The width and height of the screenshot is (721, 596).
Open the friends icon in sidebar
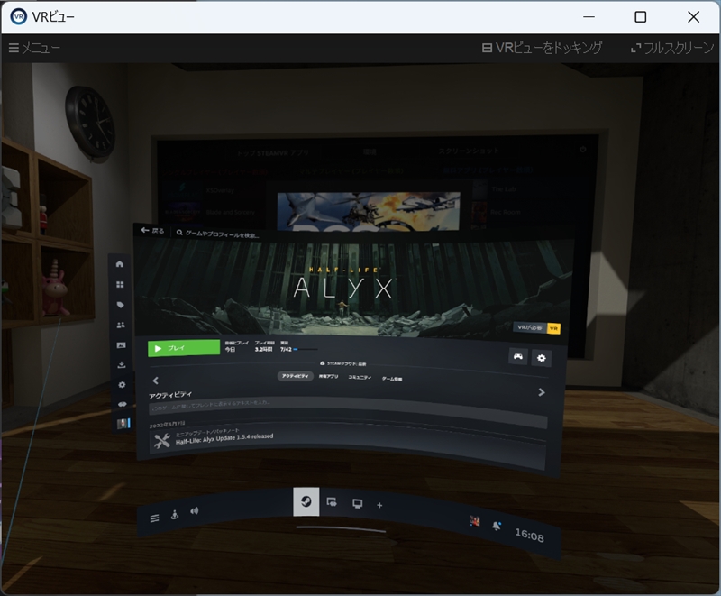[121, 326]
